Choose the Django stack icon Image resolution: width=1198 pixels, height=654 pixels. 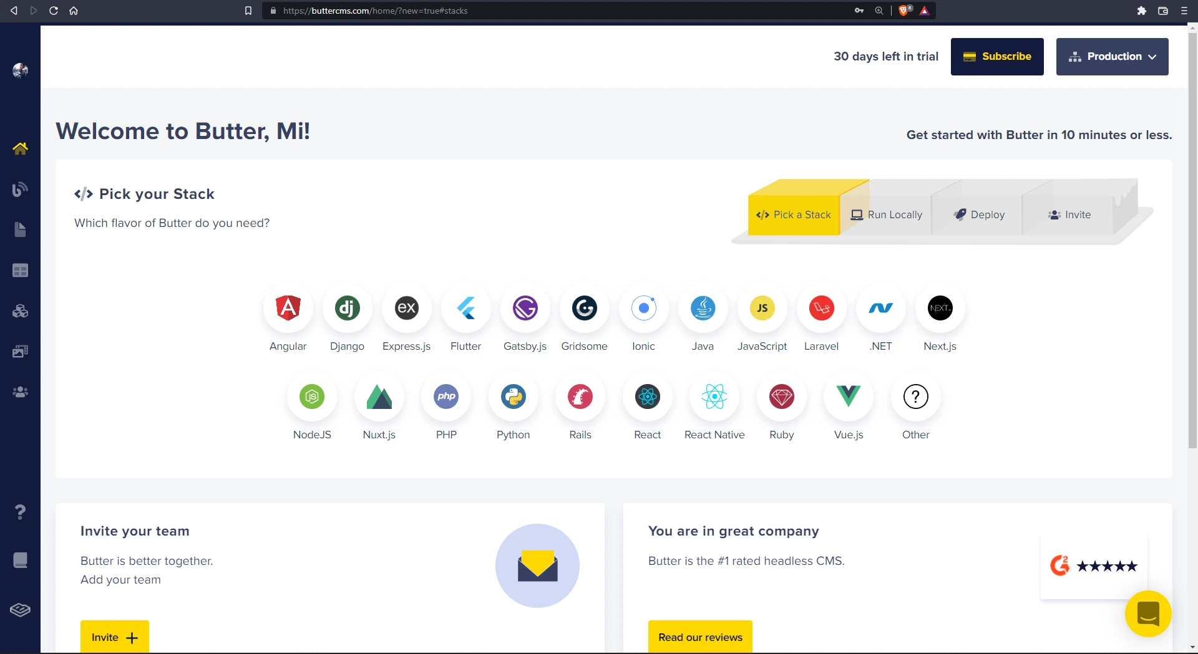point(347,307)
